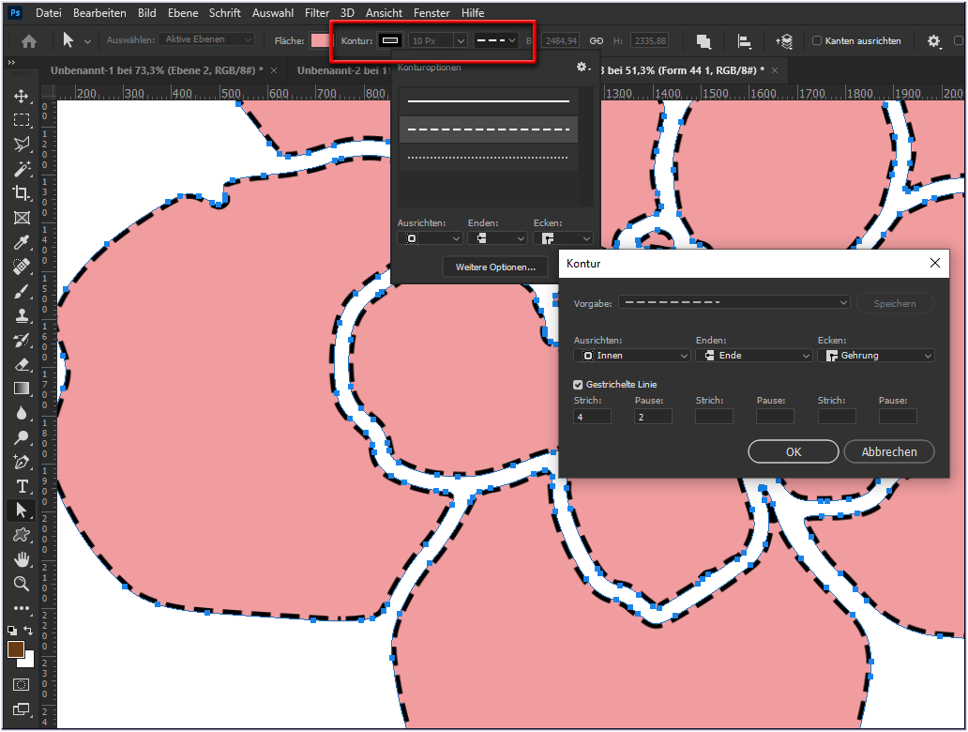Select the Eyedropper tool
Viewport: 968px width, 732px height.
[x=21, y=242]
